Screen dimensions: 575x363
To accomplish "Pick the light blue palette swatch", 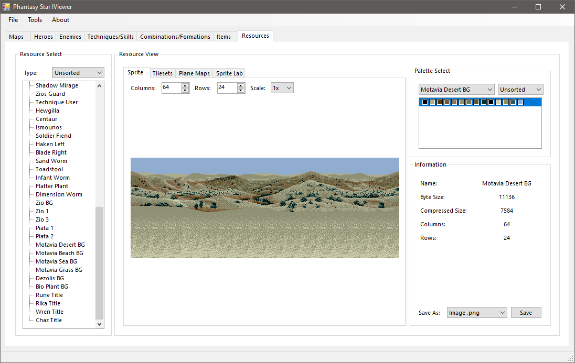I will 520,102.
